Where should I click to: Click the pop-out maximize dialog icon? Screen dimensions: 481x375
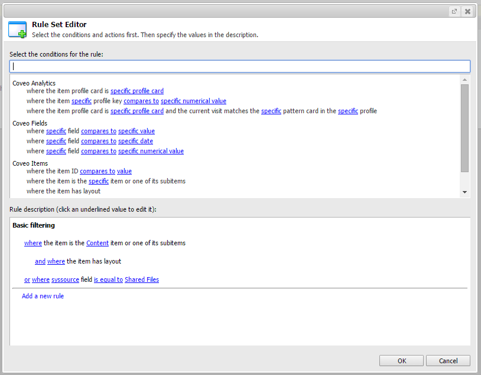pos(454,11)
